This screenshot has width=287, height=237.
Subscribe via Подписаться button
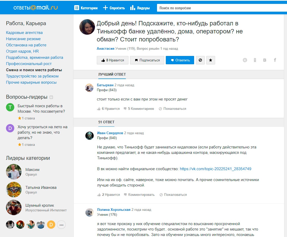[147, 60]
